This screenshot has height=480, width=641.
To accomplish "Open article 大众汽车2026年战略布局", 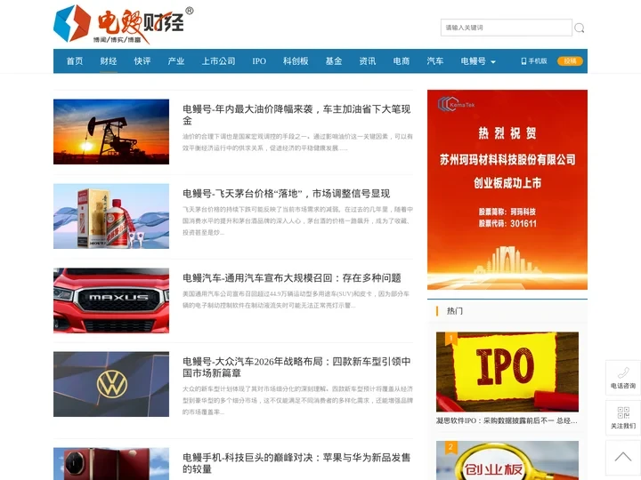I will pyautogui.click(x=296, y=367).
